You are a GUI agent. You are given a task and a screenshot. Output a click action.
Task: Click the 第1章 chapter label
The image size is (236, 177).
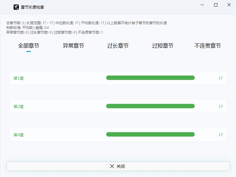(x=19, y=78)
